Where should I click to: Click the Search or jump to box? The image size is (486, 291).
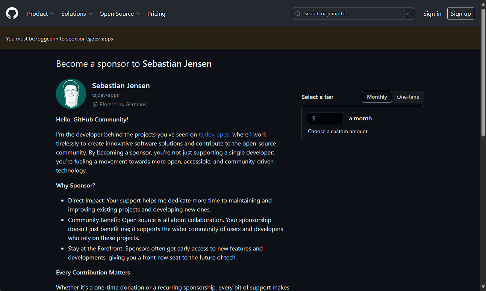[x=353, y=14]
